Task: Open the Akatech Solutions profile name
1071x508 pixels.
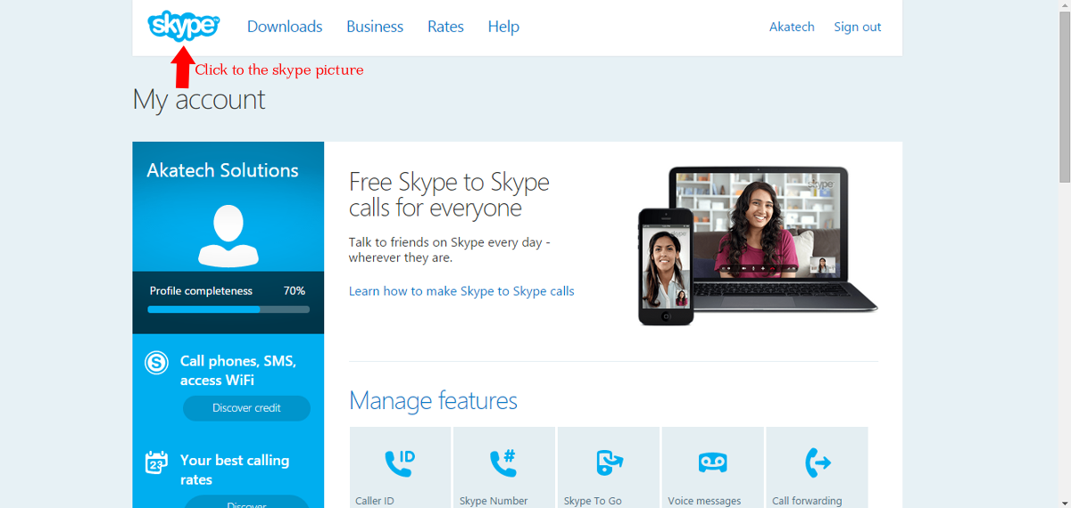Action: [222, 170]
